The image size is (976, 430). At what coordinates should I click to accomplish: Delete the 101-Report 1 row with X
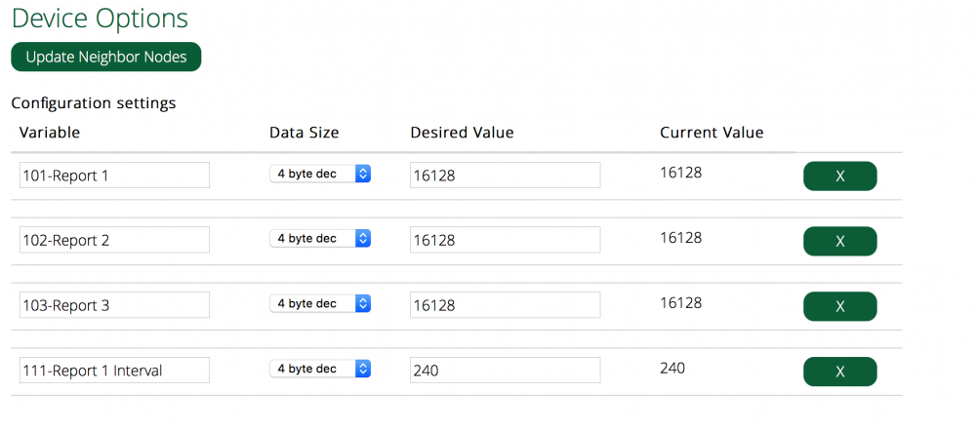(839, 176)
